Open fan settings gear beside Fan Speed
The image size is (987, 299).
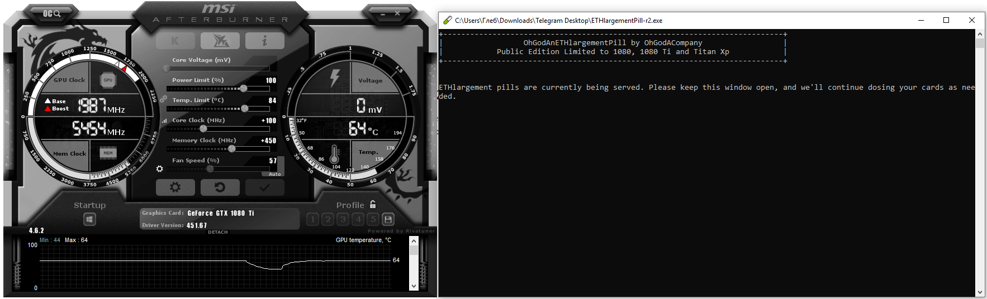point(160,168)
